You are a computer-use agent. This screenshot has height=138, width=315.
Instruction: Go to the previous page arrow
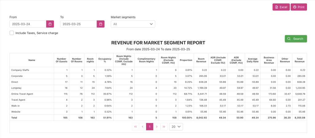tap(142, 127)
